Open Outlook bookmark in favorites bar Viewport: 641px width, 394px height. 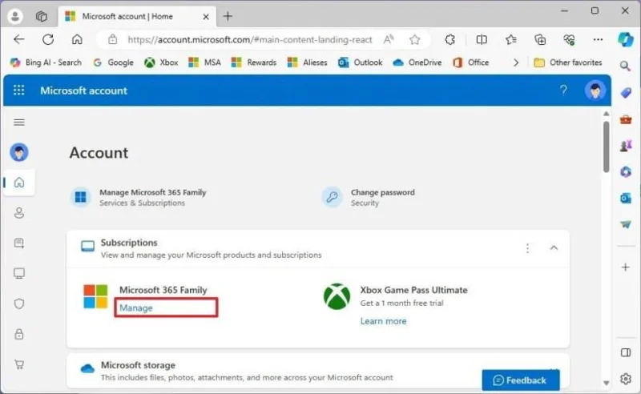(x=360, y=62)
